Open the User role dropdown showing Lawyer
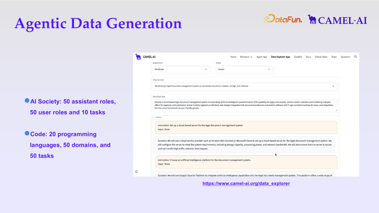This screenshot has width=379, height=213. (x=244, y=69)
